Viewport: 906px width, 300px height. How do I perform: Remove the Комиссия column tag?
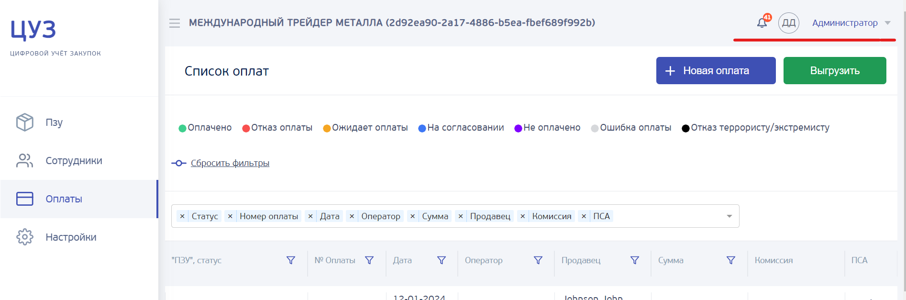[523, 216]
